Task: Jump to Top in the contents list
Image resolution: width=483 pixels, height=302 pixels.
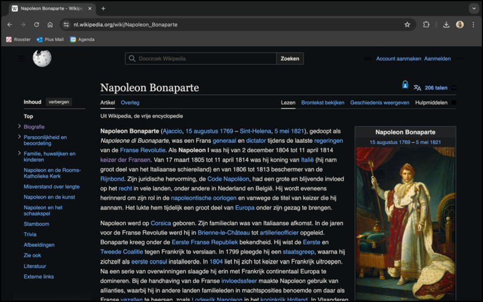Action: (x=28, y=116)
